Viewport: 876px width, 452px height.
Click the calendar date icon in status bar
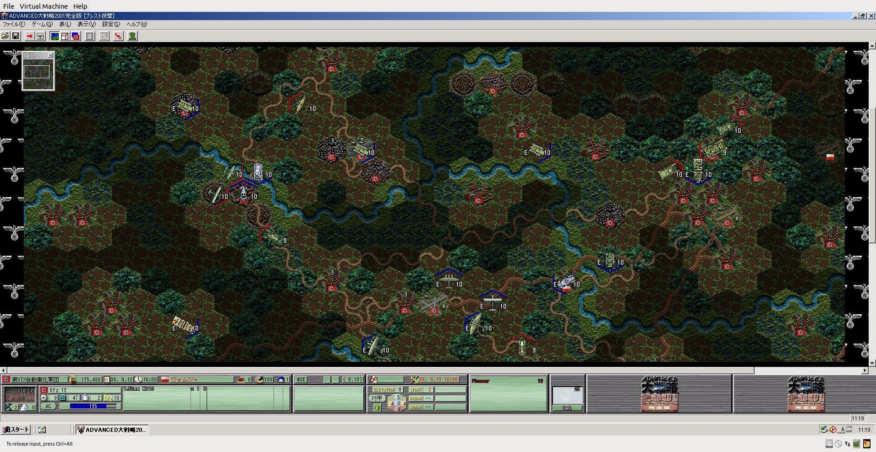click(107, 379)
